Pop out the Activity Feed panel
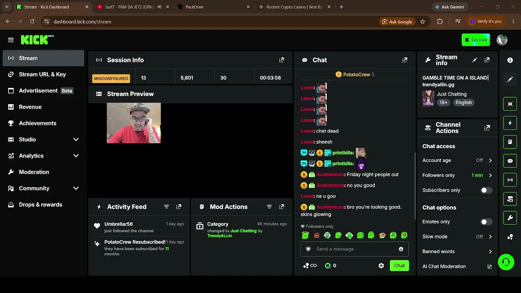 [179, 207]
